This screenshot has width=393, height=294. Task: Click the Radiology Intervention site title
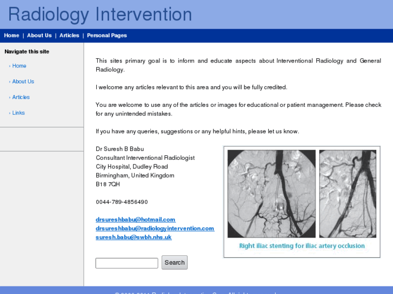[100, 14]
